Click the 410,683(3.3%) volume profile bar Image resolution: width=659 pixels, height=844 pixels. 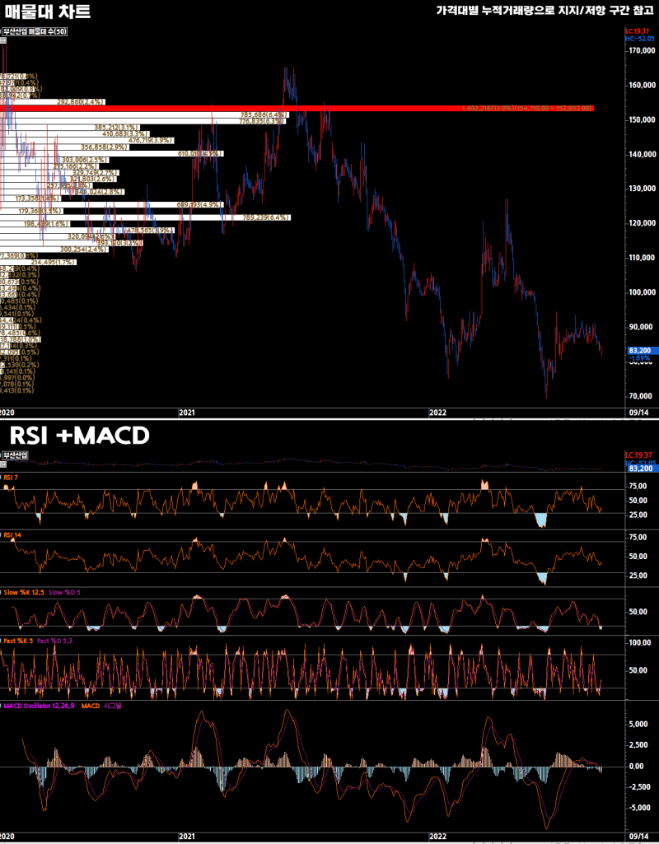point(75,134)
